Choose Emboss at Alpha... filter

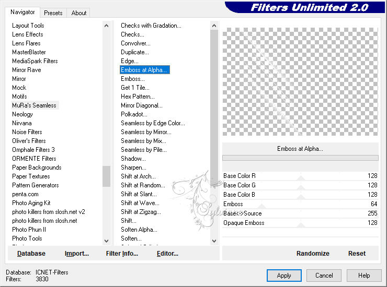145,70
